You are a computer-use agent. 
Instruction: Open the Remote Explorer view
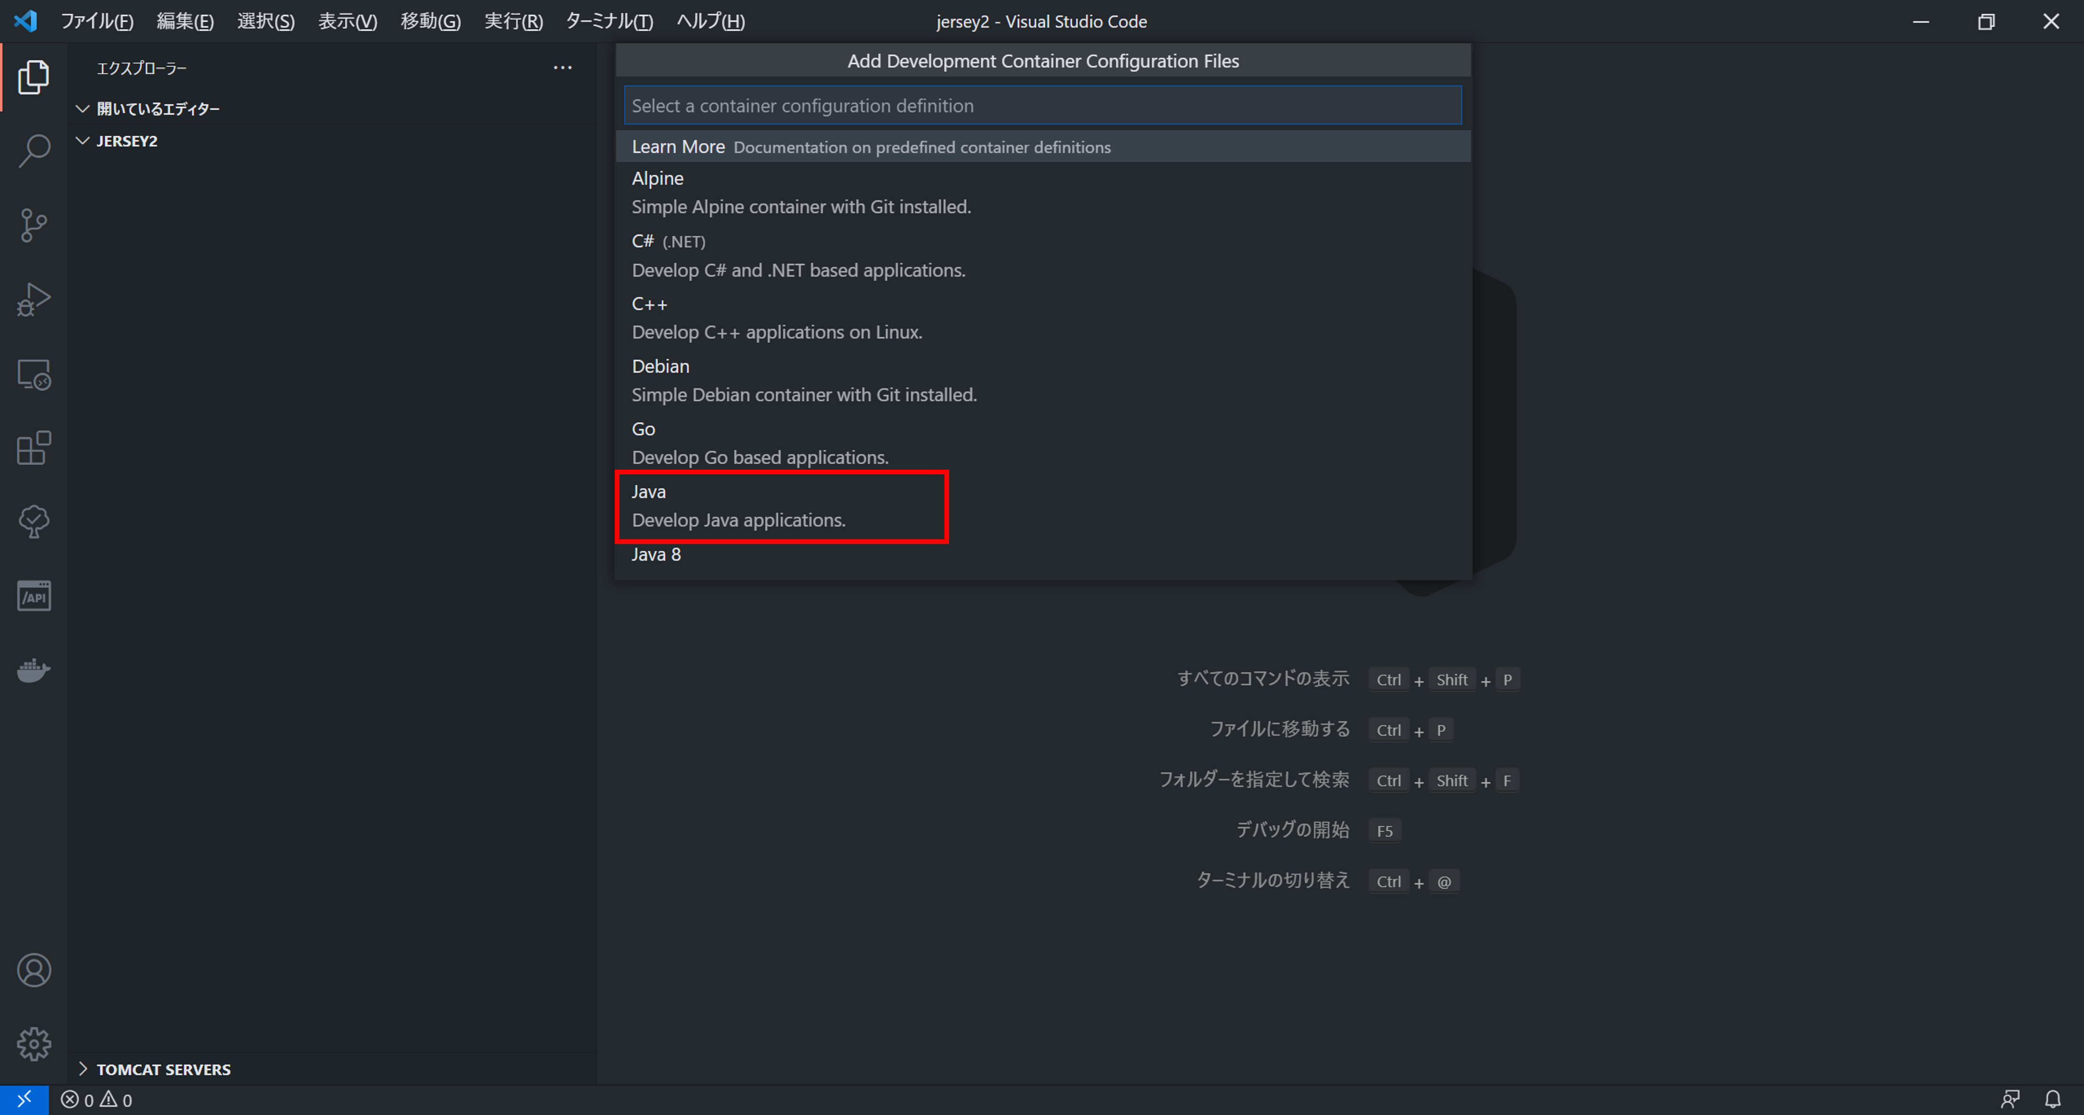[34, 375]
